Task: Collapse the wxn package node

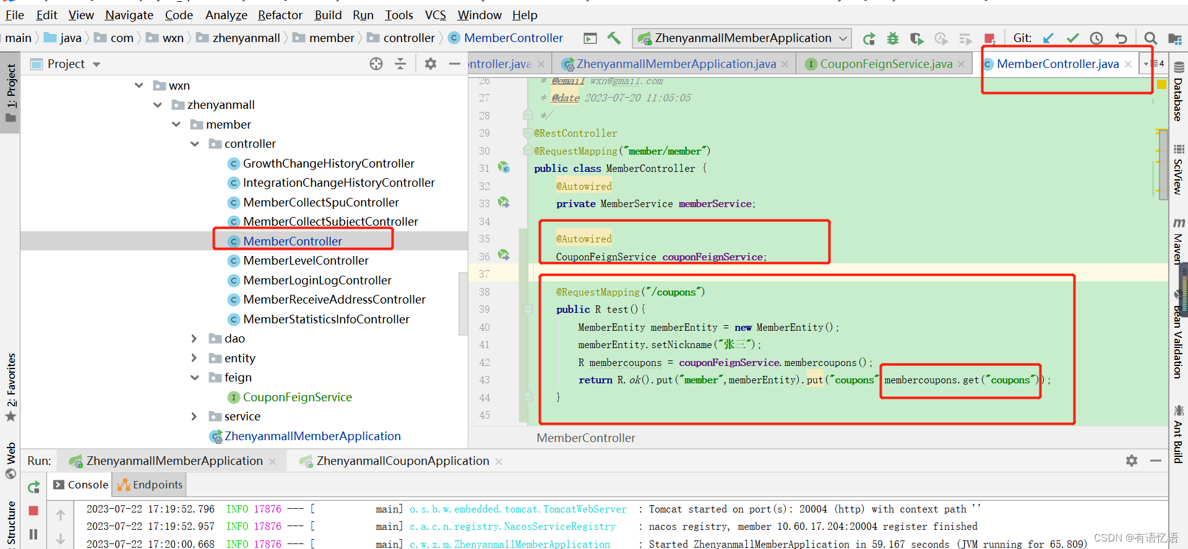Action: pos(139,85)
